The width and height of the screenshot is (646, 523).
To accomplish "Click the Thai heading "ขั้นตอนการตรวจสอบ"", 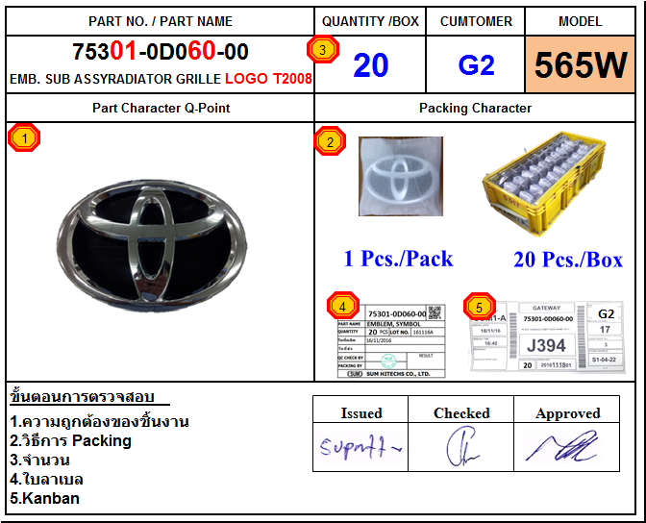I will pos(83,396).
